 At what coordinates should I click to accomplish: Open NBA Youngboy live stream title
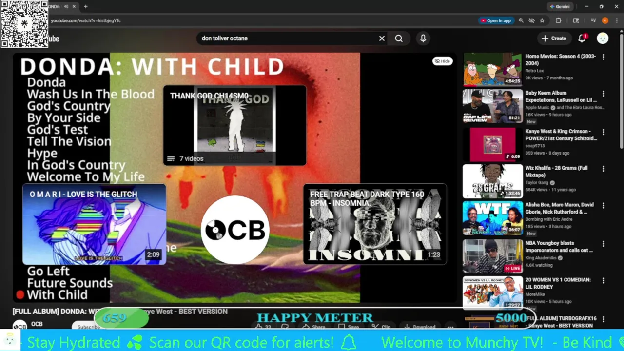(x=559, y=247)
